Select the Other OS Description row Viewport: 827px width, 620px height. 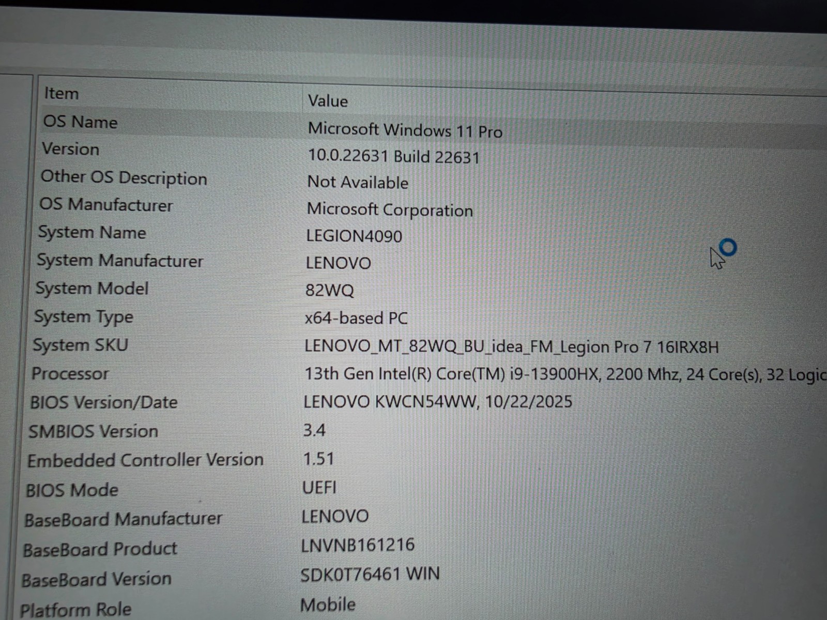point(124,177)
